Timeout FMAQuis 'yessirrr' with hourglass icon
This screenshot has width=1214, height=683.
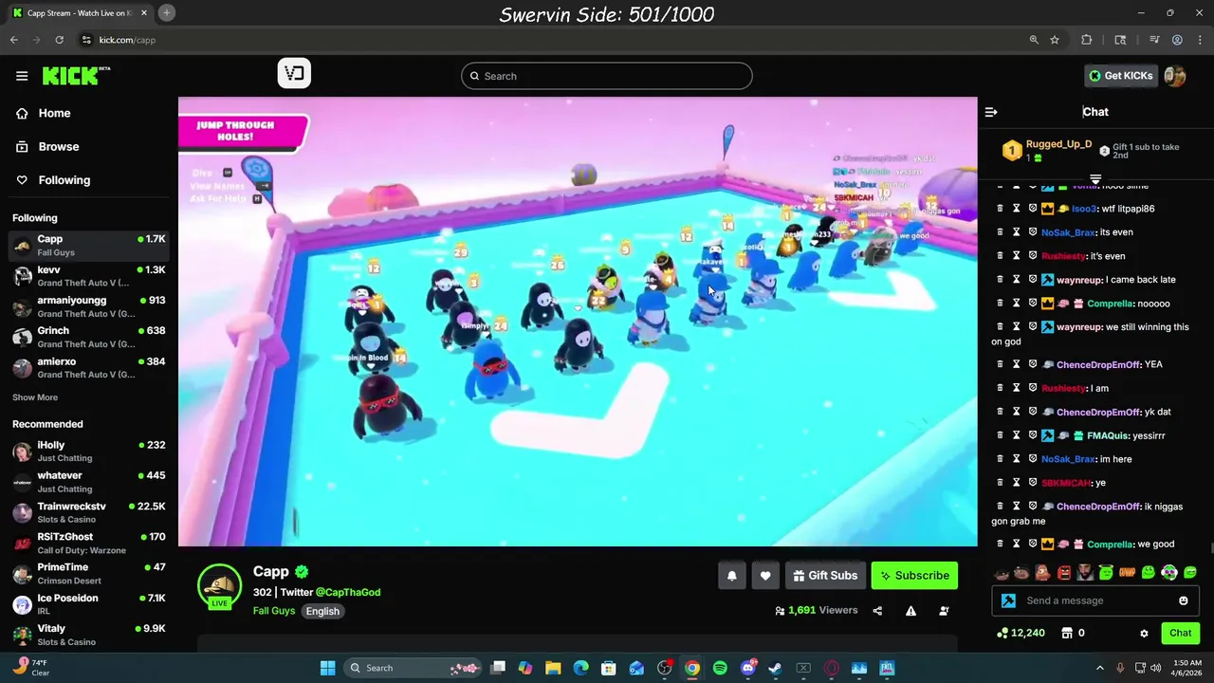1016,435
